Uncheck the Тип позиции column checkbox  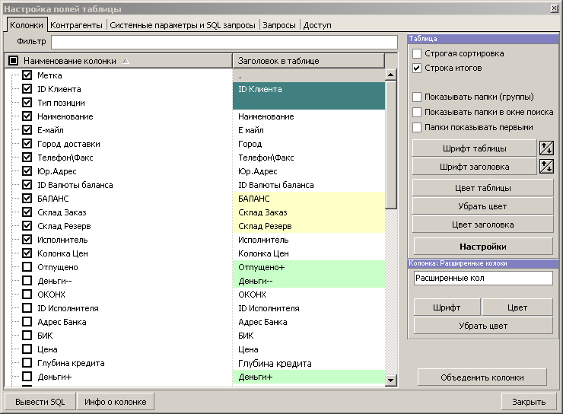tap(27, 102)
